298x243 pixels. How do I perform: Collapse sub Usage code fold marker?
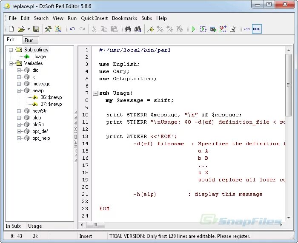pos(95,93)
